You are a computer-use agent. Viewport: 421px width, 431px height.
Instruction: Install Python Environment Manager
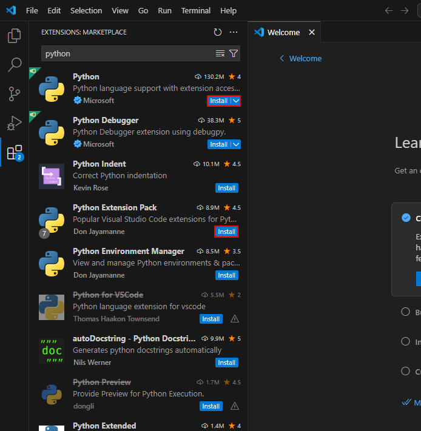click(x=227, y=275)
